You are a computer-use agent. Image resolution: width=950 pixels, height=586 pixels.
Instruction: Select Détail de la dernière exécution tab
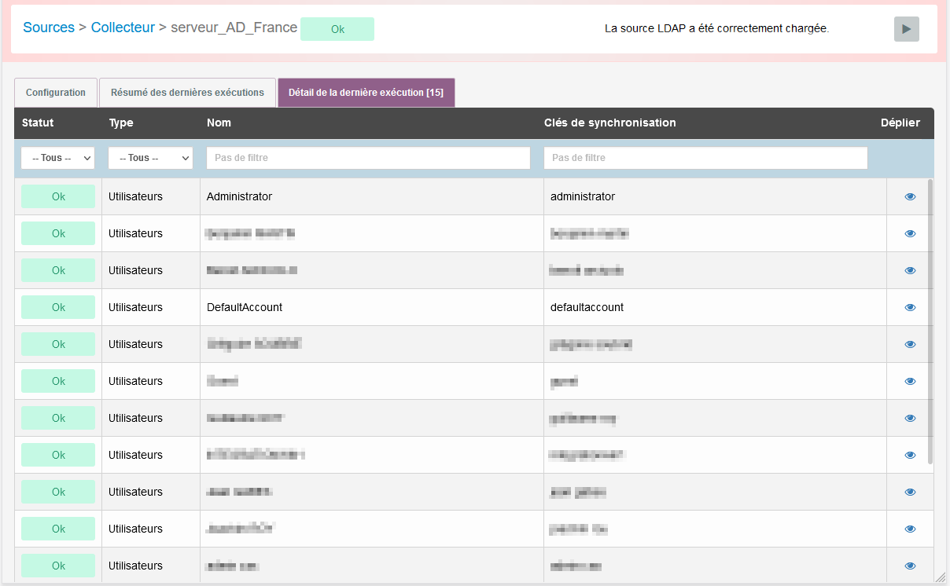366,93
